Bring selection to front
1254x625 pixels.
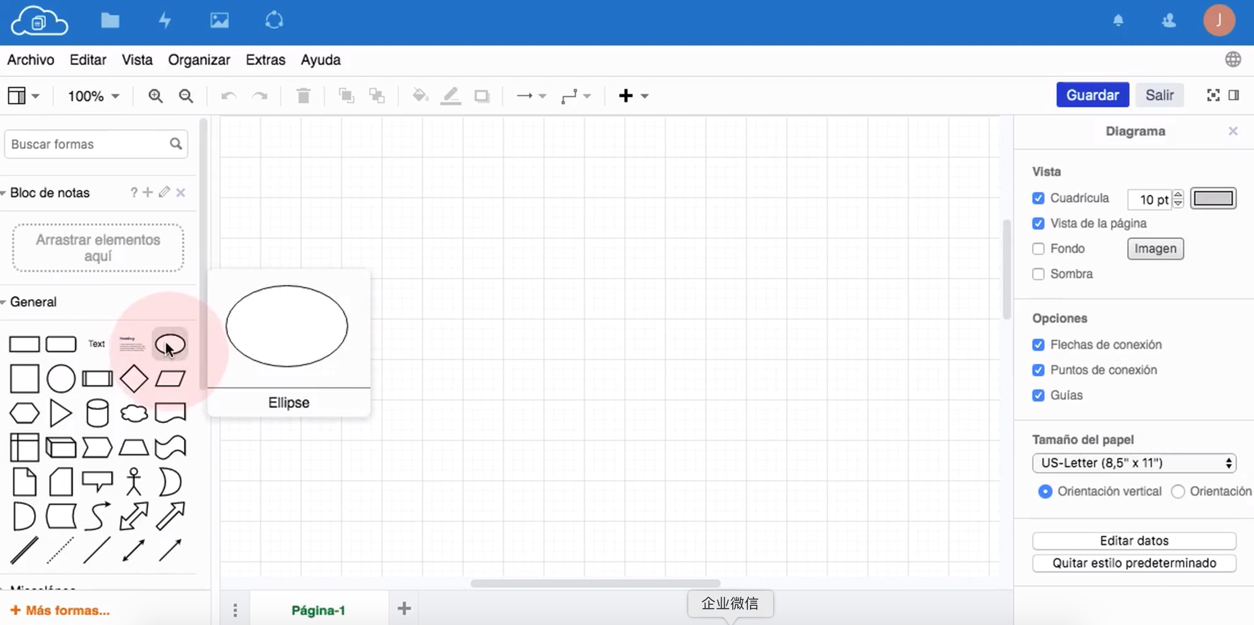click(346, 96)
